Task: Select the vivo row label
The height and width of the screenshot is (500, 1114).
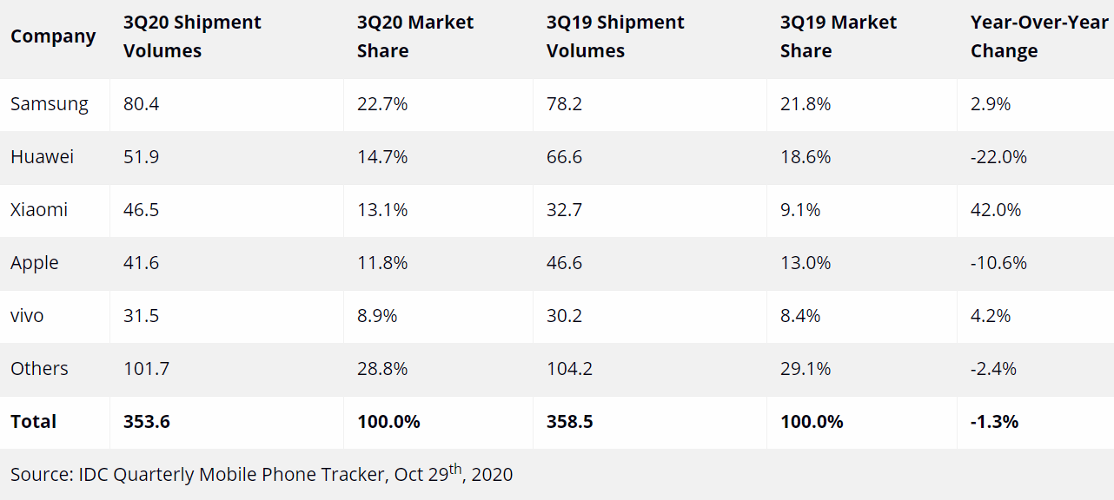Action: [27, 316]
